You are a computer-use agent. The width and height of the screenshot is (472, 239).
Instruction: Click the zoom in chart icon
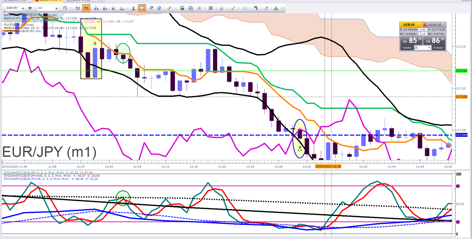[96, 8]
